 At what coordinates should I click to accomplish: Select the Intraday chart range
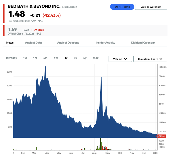point(12,58)
